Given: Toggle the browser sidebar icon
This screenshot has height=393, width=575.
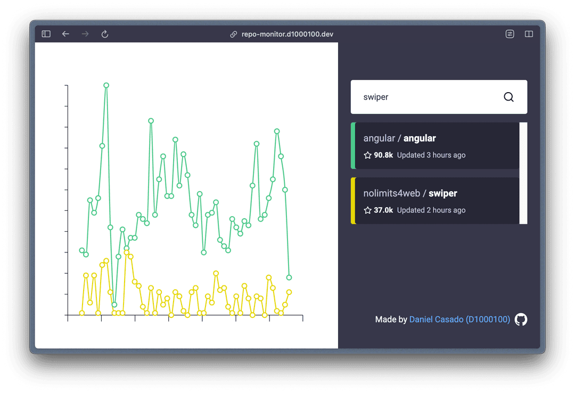Looking at the screenshot, I should point(46,34).
